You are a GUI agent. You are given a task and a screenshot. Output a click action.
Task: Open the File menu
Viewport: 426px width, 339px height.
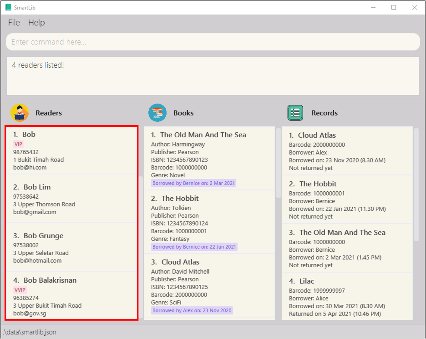14,23
